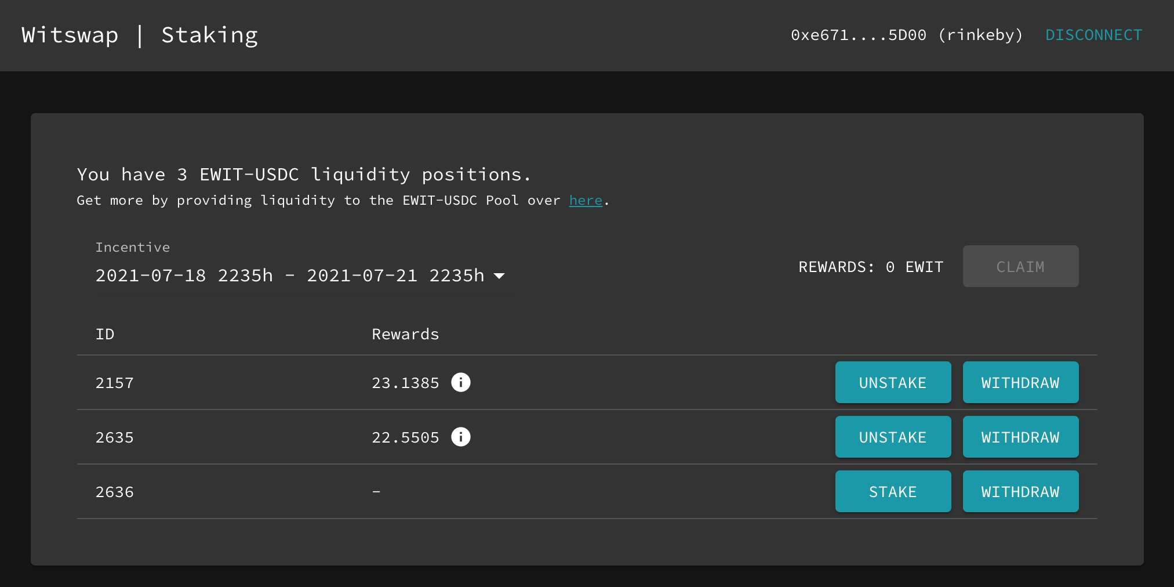
Task: Stake position 2636
Action: coord(893,491)
